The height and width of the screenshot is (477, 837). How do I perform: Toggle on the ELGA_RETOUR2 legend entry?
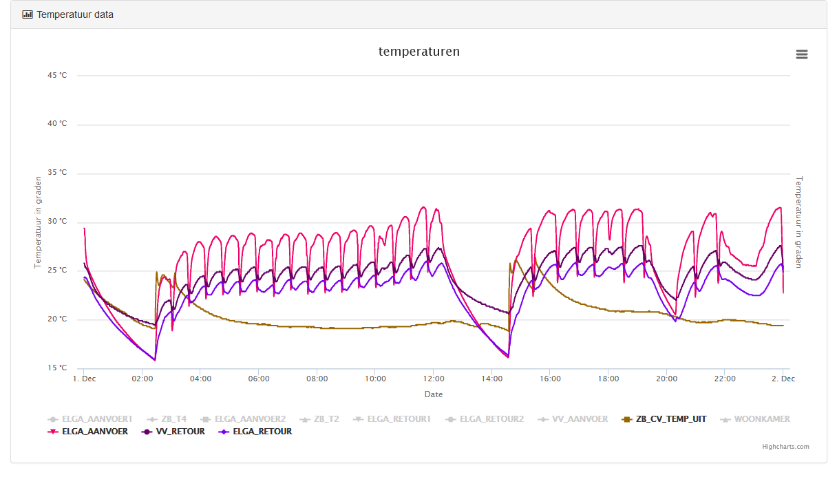click(x=491, y=418)
